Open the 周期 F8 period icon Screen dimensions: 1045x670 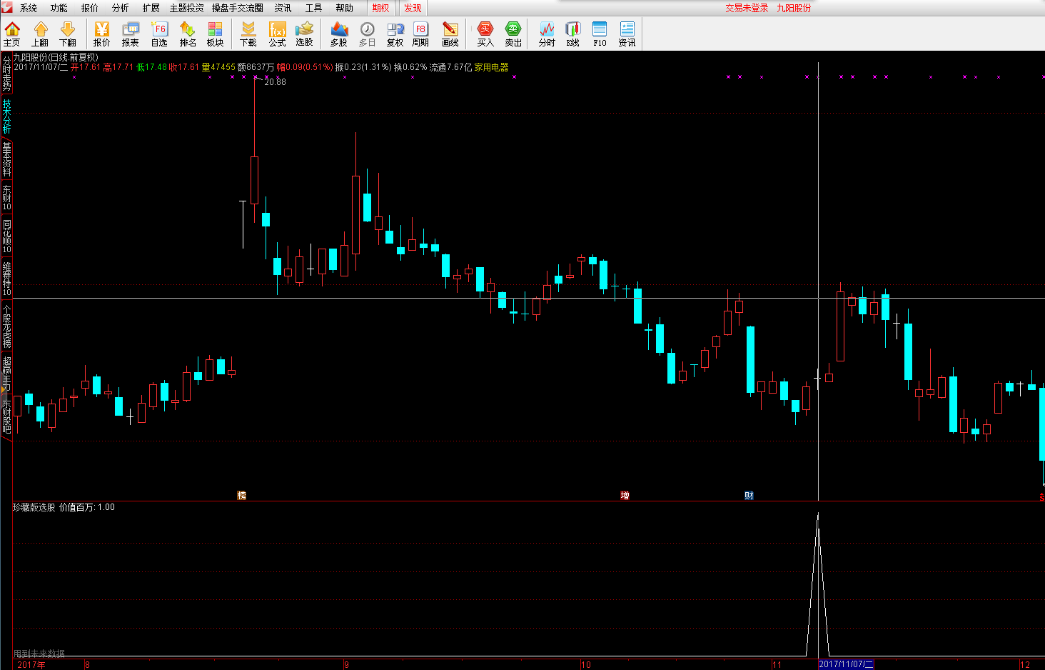(x=420, y=34)
